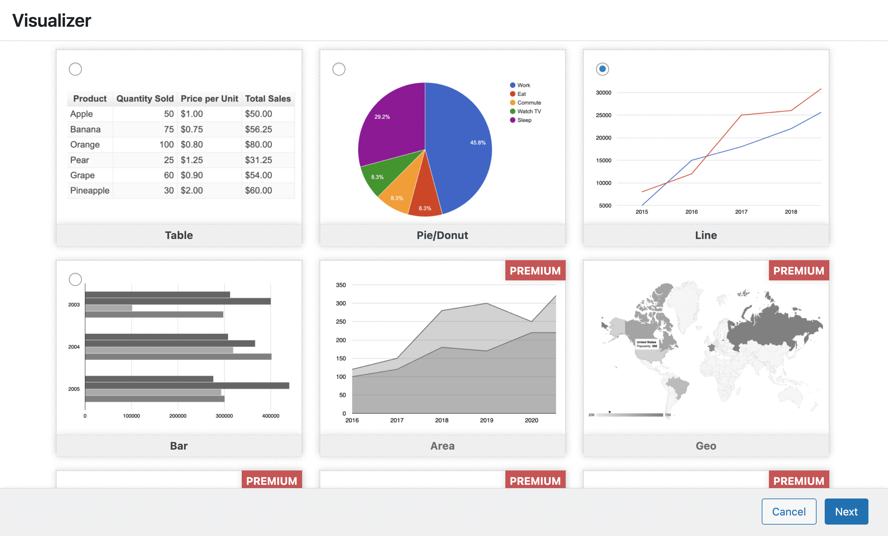Click the Line chart preview image
This screenshot has height=536, width=888.
pyautogui.click(x=706, y=148)
